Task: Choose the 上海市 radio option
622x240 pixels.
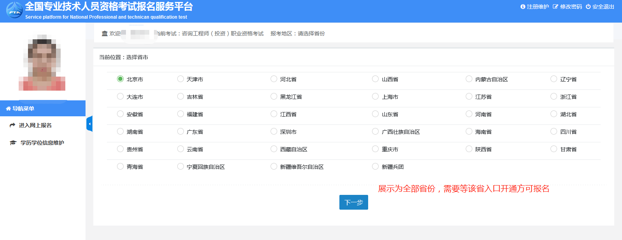Action: [x=375, y=96]
